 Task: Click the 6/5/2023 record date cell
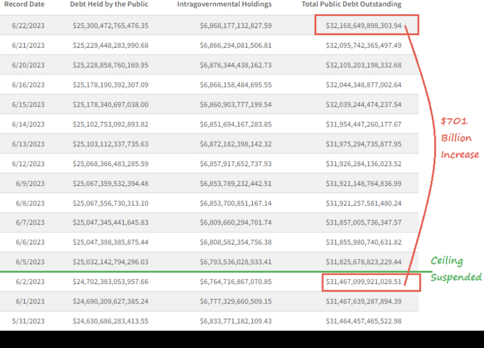click(x=30, y=262)
